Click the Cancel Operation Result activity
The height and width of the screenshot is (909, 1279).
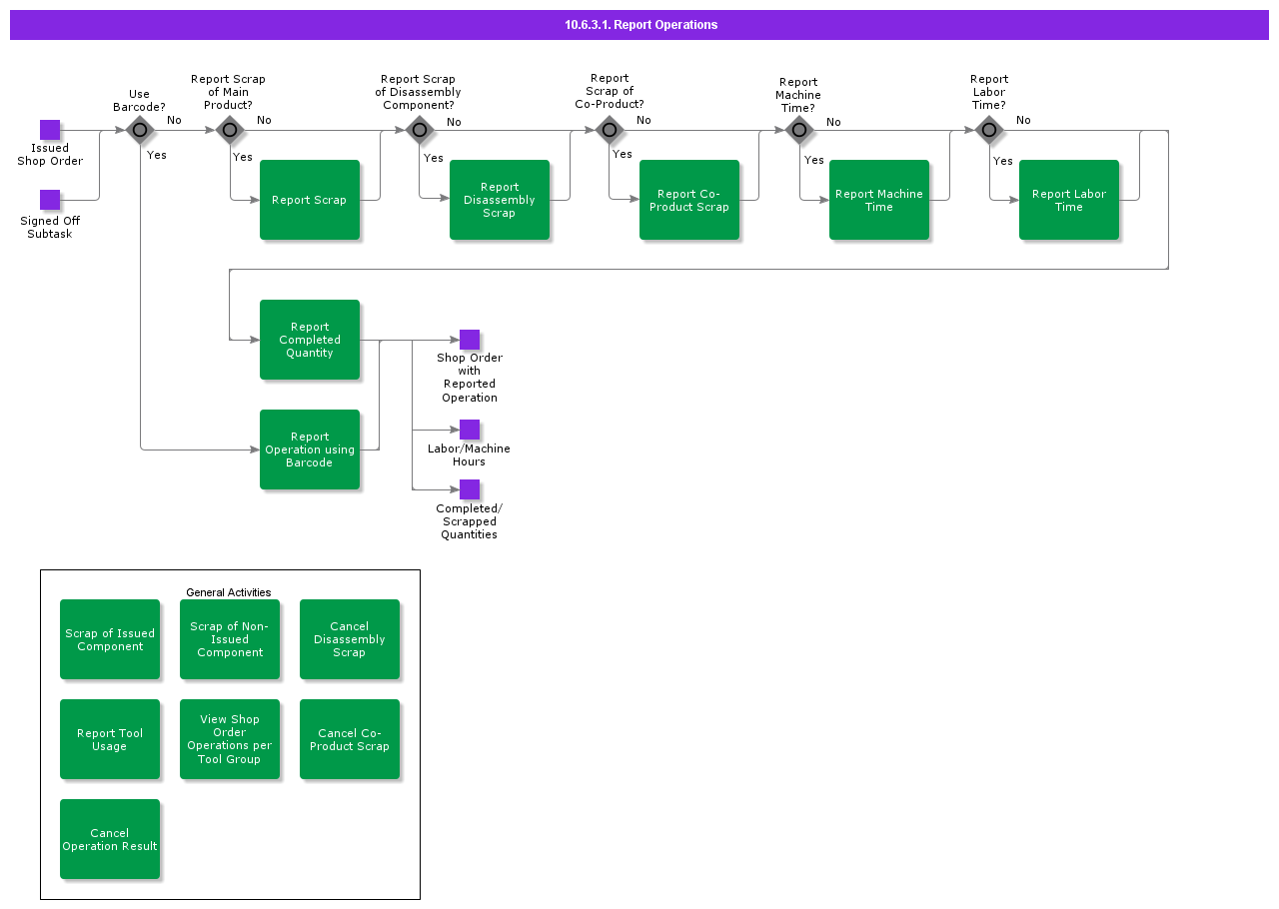click(x=110, y=839)
